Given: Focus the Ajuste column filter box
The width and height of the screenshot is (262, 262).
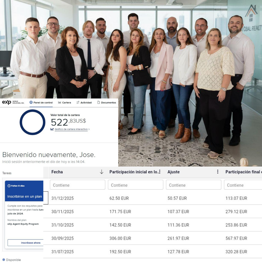Looking at the screenshot, I should (x=193, y=185).
